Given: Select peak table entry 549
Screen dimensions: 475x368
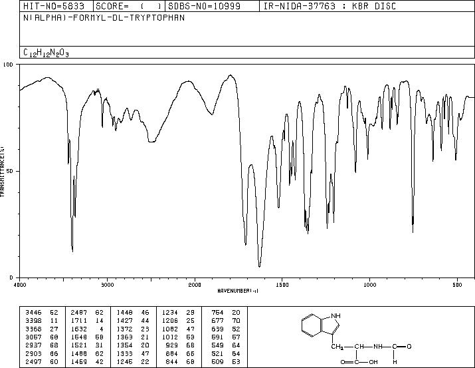Looking at the screenshot, I should [x=217, y=345].
